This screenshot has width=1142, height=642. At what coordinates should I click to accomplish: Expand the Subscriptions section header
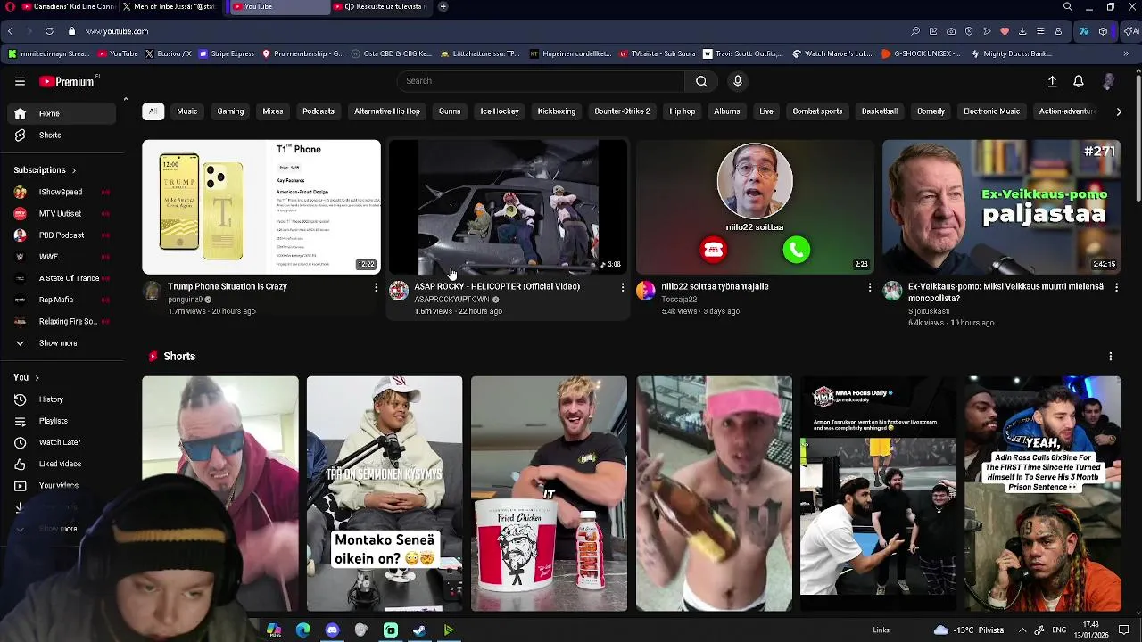(x=45, y=170)
